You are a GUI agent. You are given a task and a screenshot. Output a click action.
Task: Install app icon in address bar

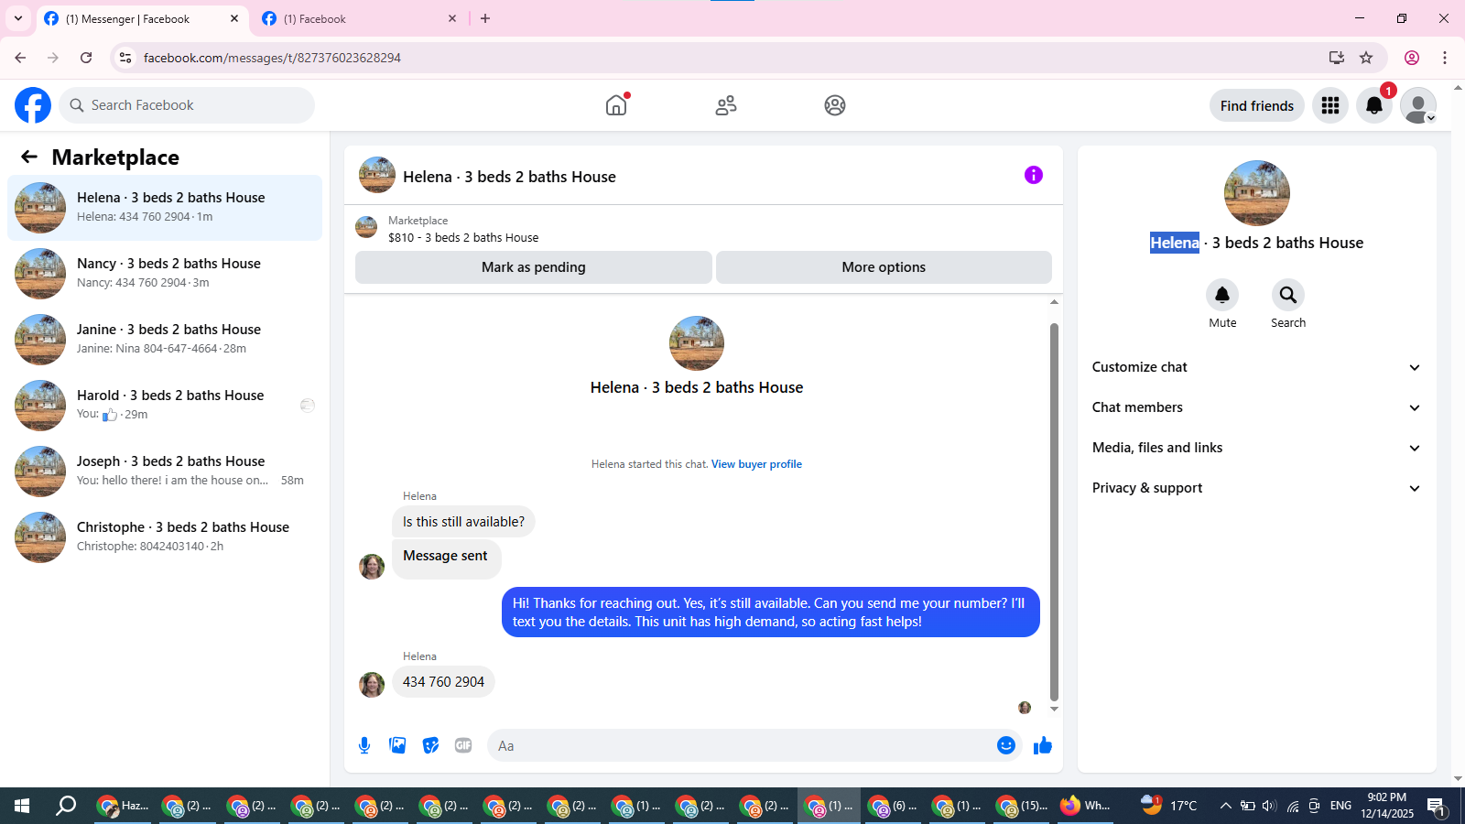click(x=1337, y=58)
